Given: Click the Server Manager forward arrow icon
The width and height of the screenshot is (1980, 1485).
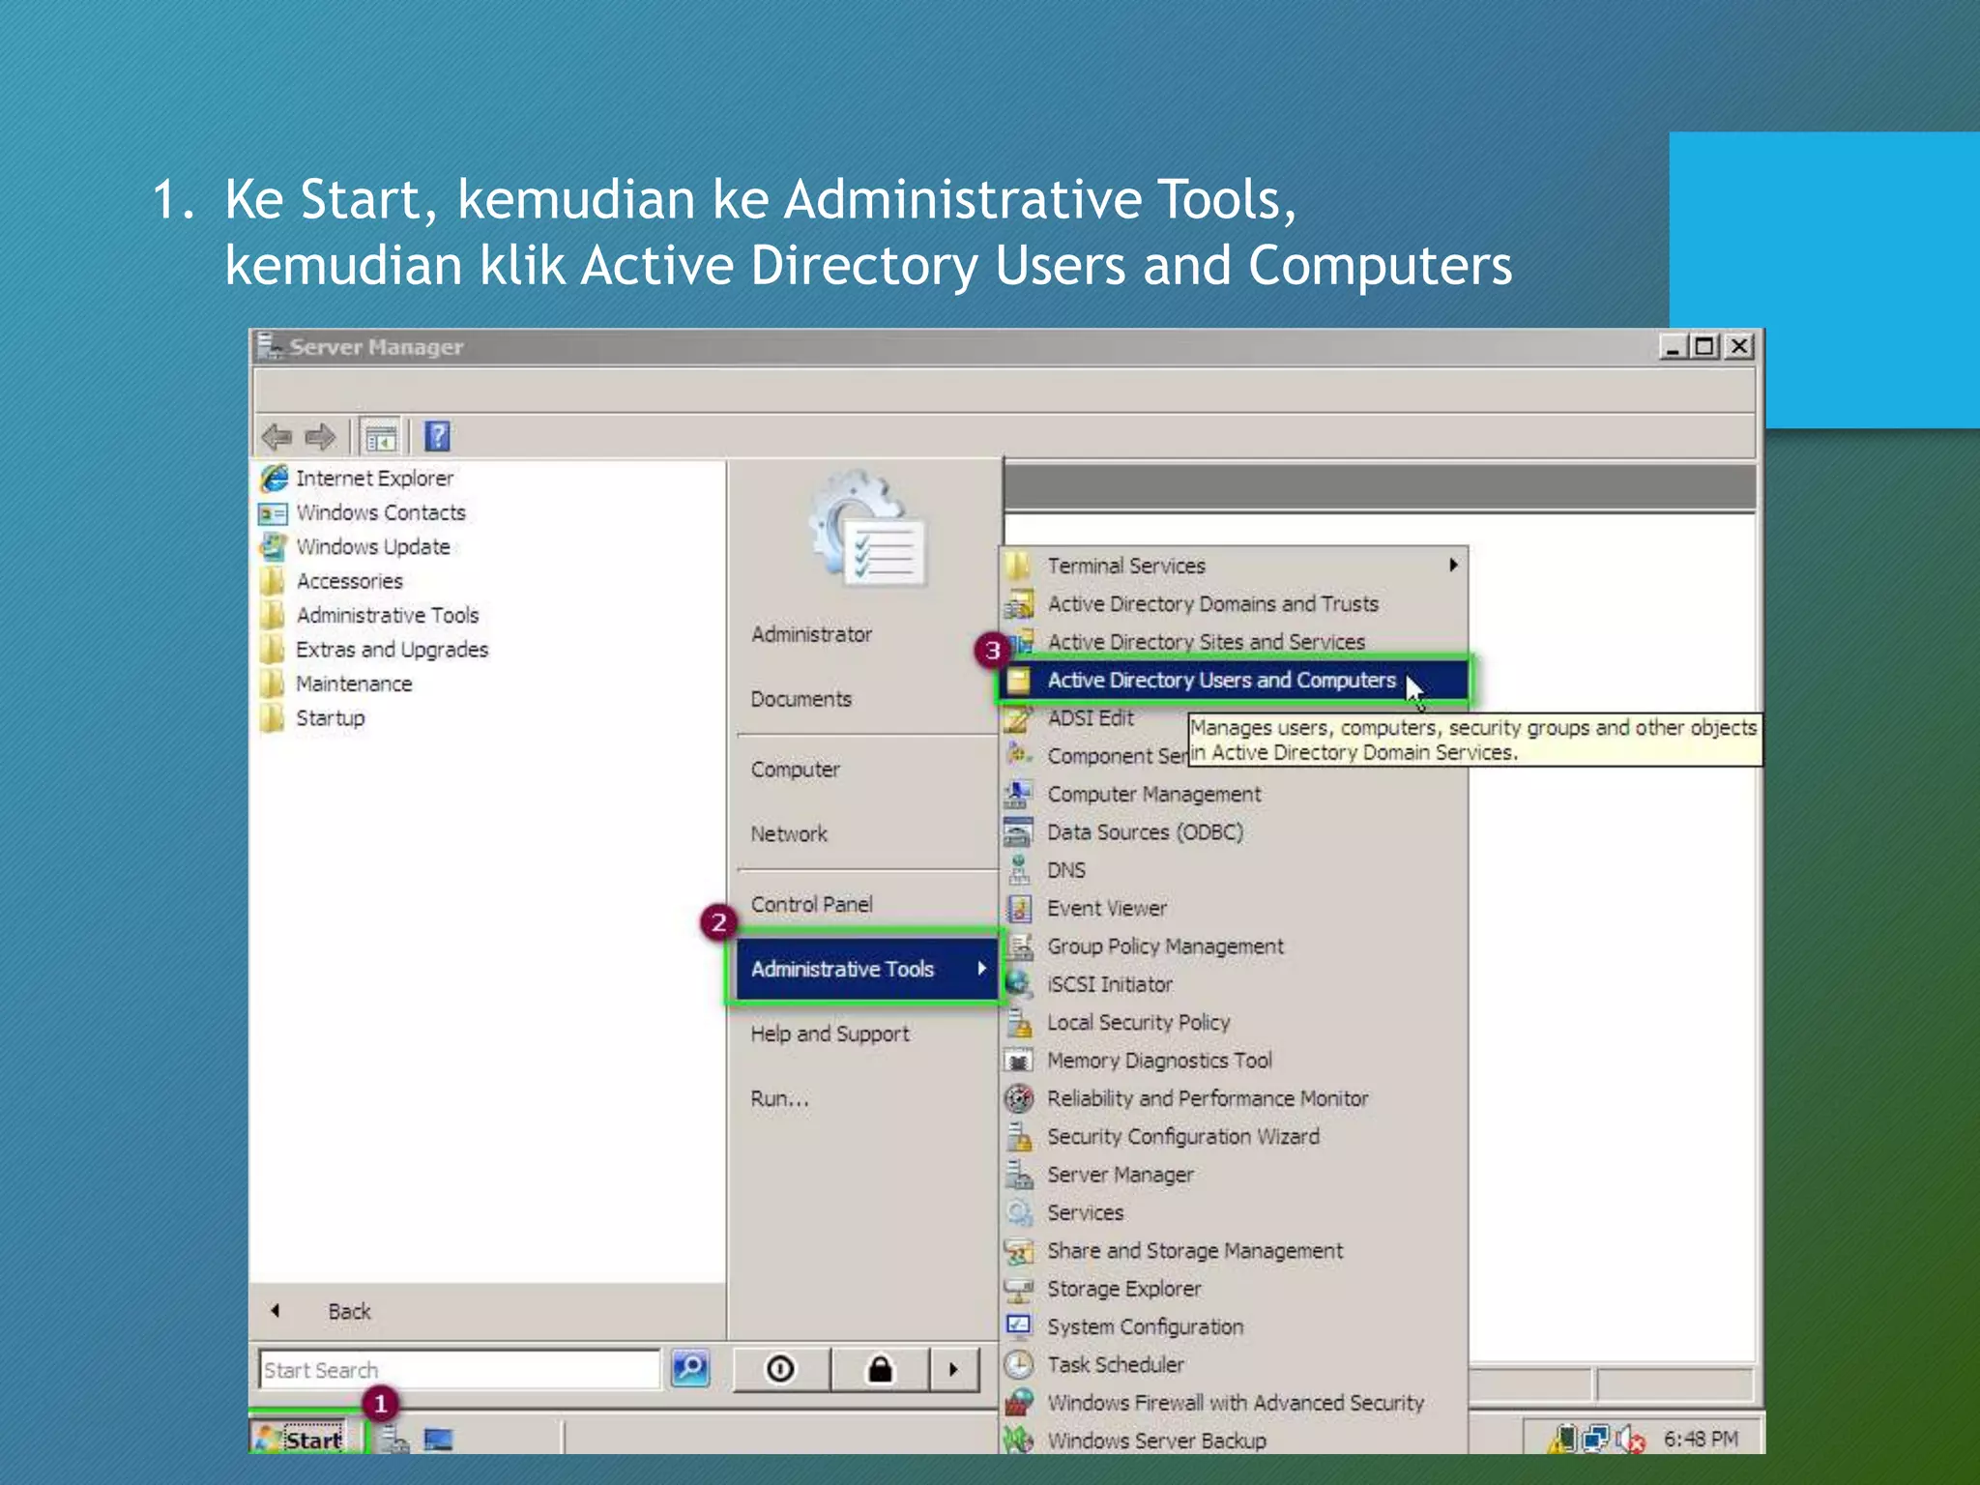Looking at the screenshot, I should click(320, 437).
